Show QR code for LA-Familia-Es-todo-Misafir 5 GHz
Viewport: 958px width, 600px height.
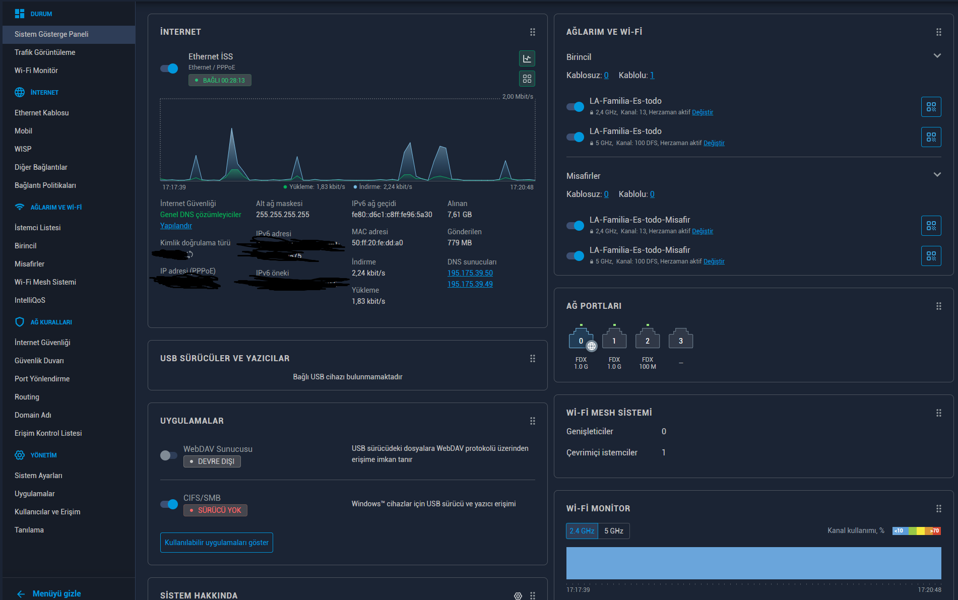931,256
